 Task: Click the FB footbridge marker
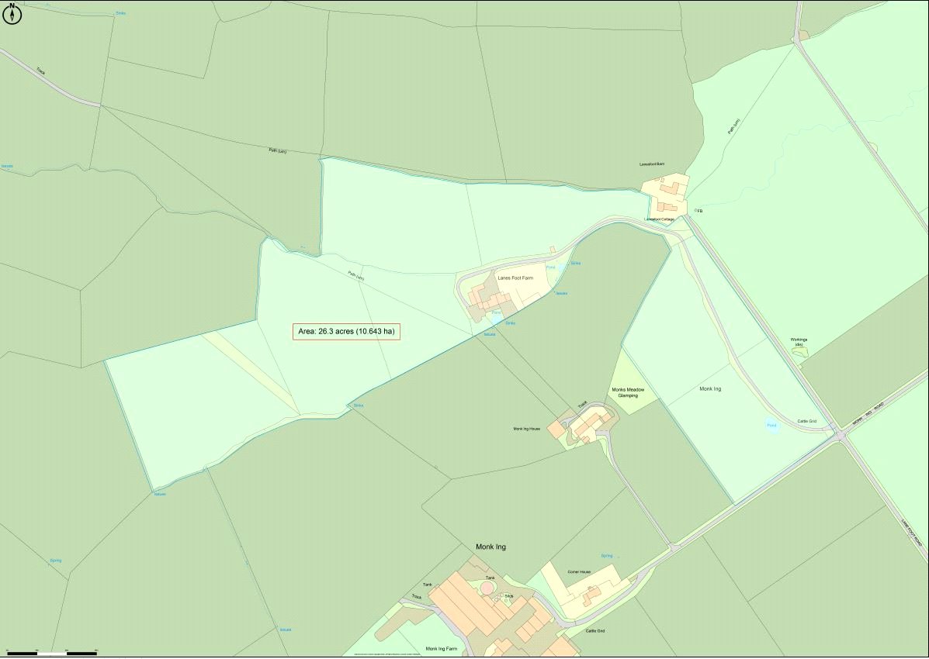[x=698, y=211]
